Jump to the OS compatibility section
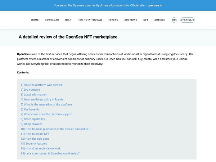Image resolution: width=216 pixels, height=162 pixels. [33, 119]
